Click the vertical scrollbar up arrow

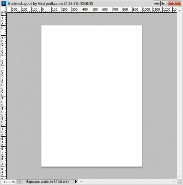click(x=180, y=11)
